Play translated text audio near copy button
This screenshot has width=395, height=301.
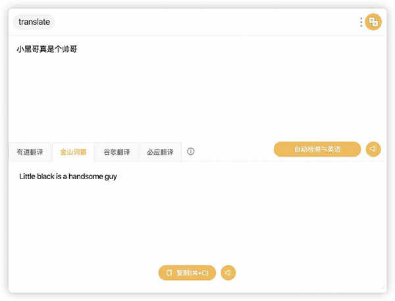pyautogui.click(x=228, y=273)
